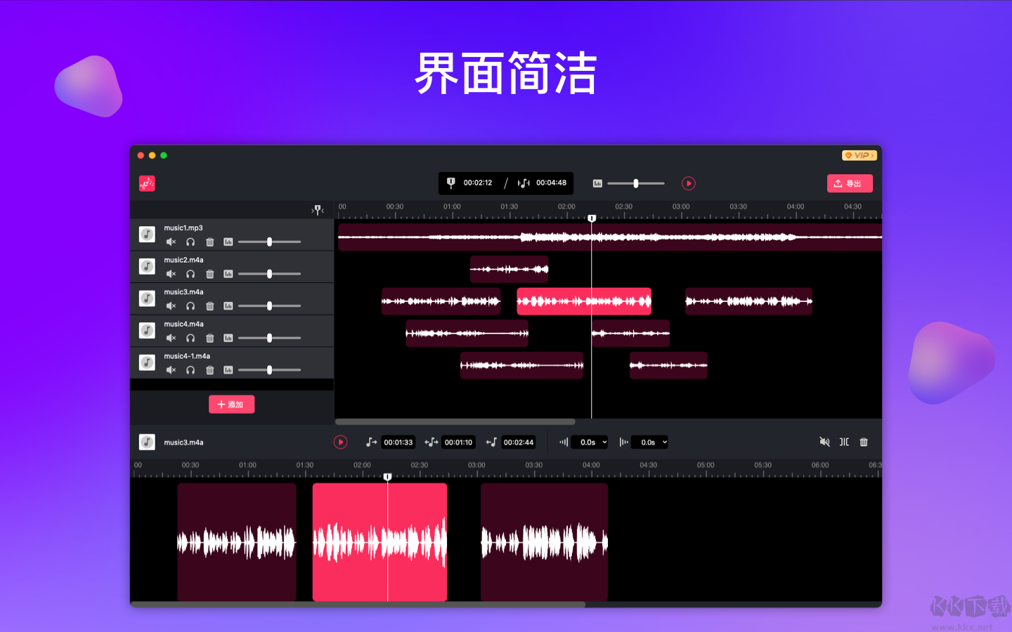The height and width of the screenshot is (632, 1012).
Task: Click the 添加 add file button
Action: click(231, 404)
